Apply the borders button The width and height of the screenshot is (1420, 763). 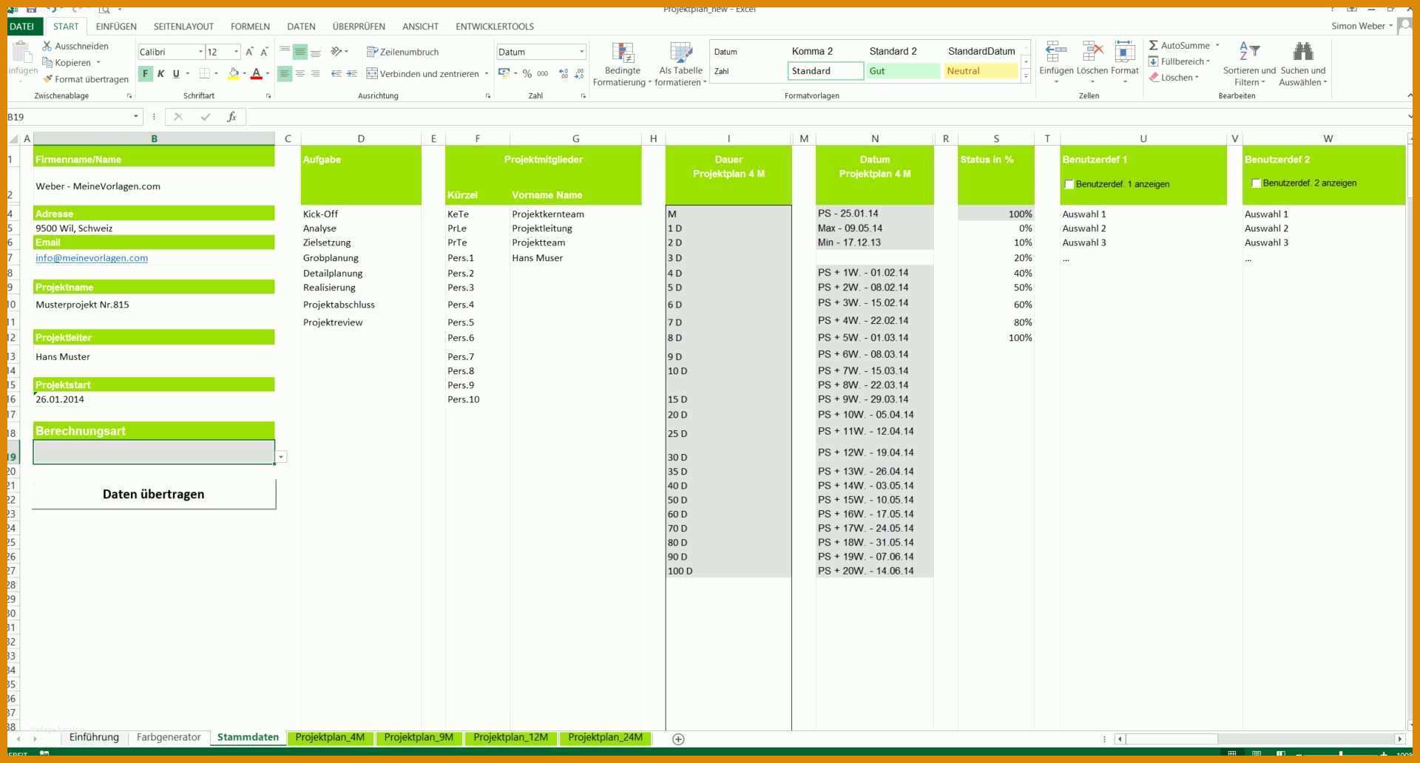pyautogui.click(x=205, y=74)
